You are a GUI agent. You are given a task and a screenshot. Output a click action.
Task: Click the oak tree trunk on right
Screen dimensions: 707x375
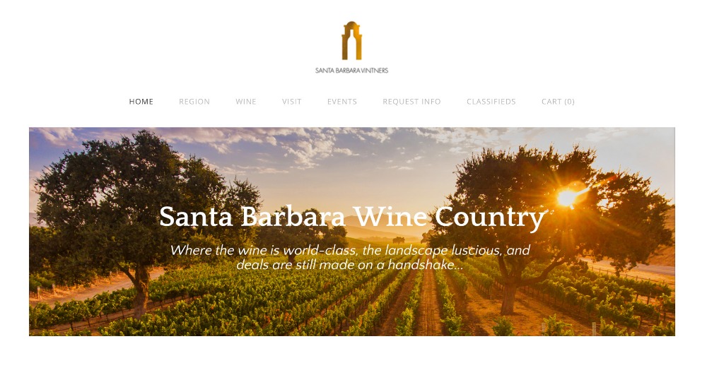click(508, 297)
